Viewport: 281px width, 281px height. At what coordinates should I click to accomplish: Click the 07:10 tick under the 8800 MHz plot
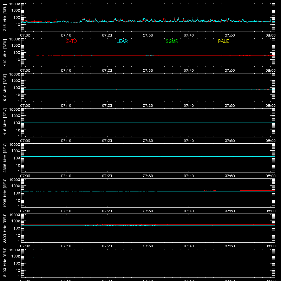click(x=66, y=246)
